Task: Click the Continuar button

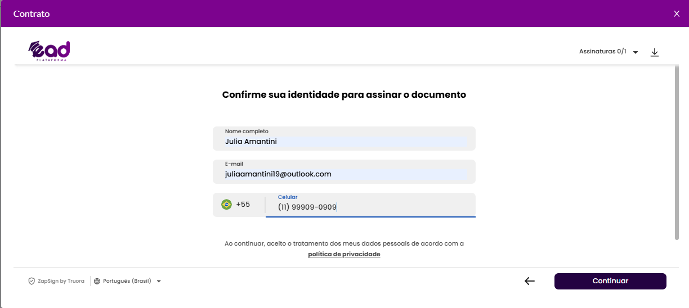Action: [x=610, y=281]
